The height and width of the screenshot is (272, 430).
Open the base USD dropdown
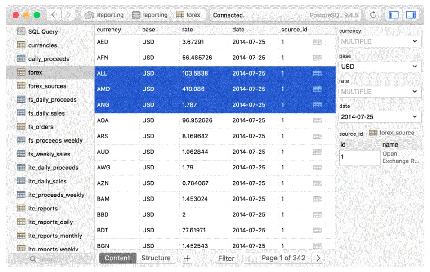pyautogui.click(x=380, y=67)
